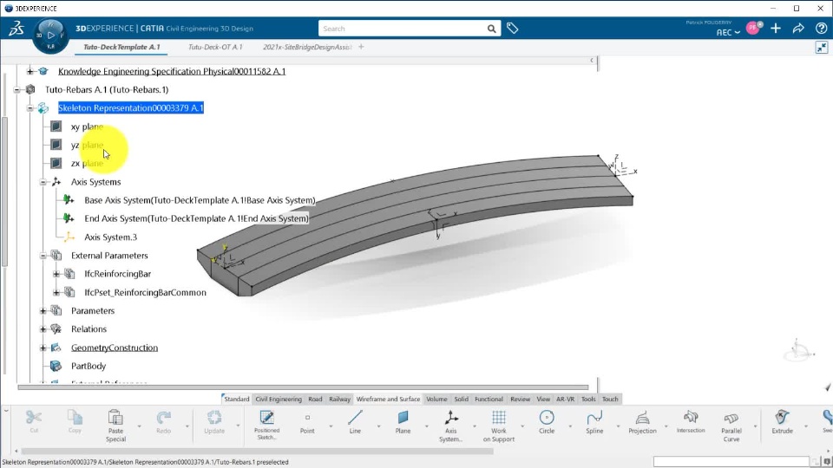Switch to Tutu-Deck-OT A.1 tab
The height and width of the screenshot is (468, 833).
click(x=215, y=47)
